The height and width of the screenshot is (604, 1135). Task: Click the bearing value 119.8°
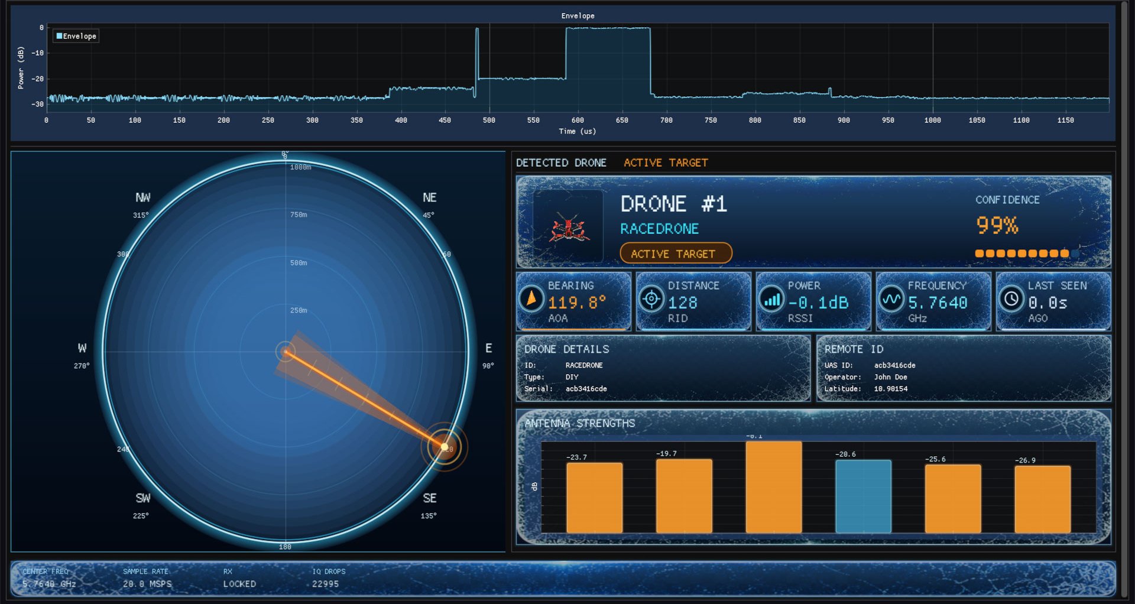point(577,303)
